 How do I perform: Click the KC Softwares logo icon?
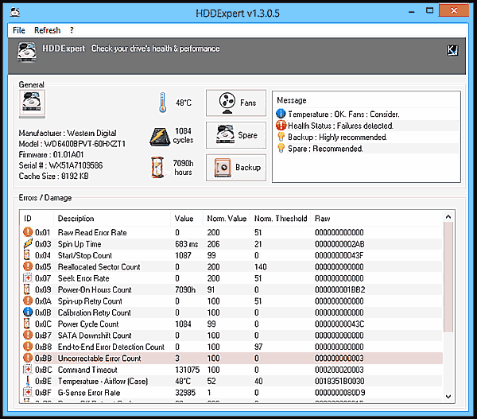(x=452, y=50)
